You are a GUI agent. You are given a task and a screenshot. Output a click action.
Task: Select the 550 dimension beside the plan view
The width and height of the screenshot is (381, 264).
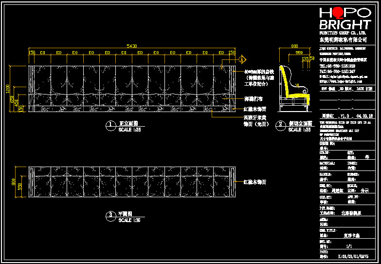pyautogui.click(x=20, y=187)
